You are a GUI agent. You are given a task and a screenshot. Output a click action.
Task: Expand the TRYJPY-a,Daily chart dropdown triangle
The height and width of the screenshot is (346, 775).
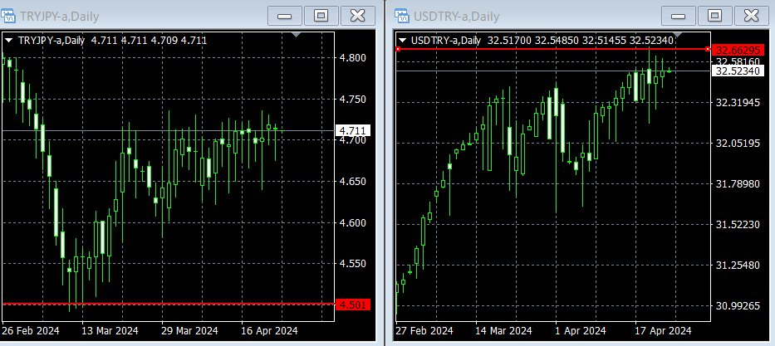pyautogui.click(x=9, y=41)
